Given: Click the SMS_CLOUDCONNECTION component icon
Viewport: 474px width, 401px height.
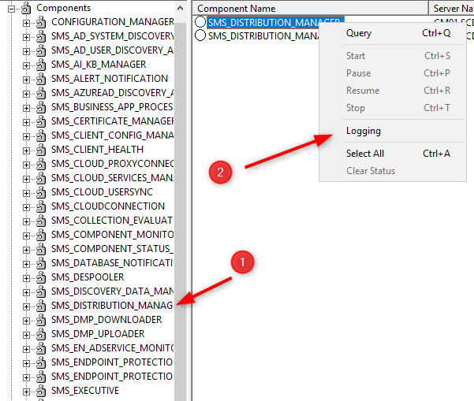Looking at the screenshot, I should tap(41, 206).
